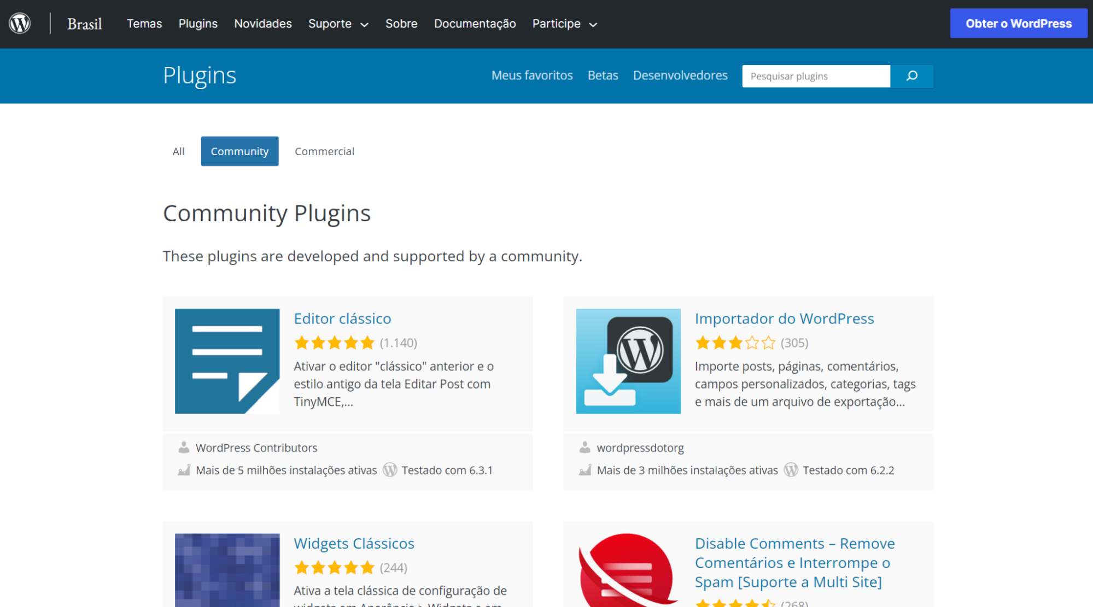
Task: Open Disable Comments plugin title link
Action: [x=795, y=563]
